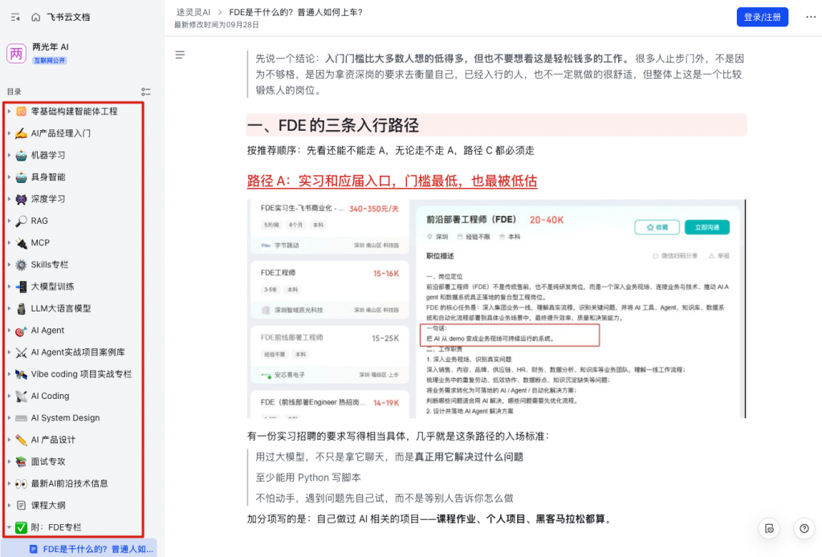Image resolution: width=822 pixels, height=557 pixels.
Task: Click the 课程大纲 document icon
Action: tap(21, 505)
